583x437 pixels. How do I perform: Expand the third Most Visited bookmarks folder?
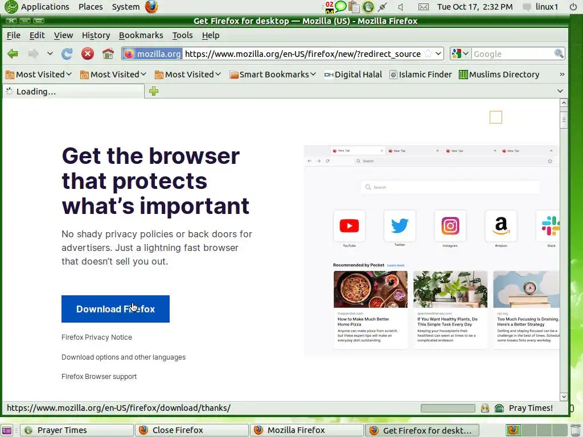[188, 75]
